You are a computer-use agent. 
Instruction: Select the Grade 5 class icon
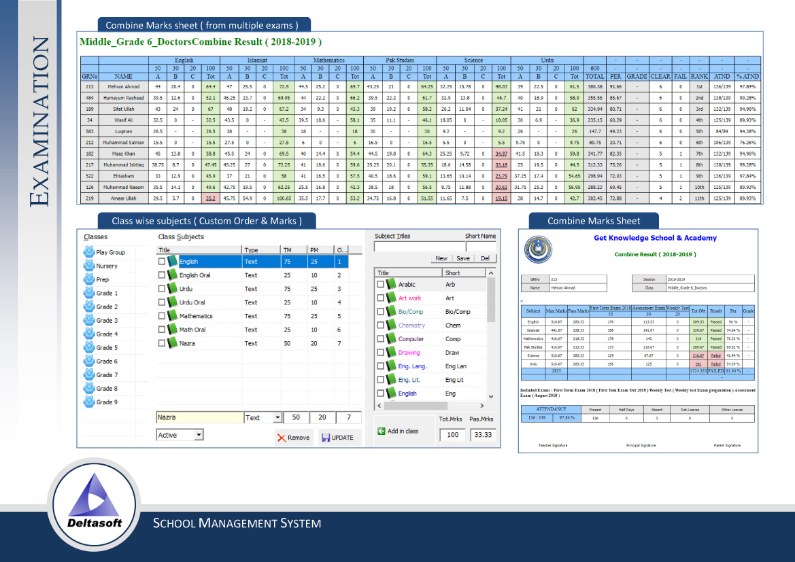[90, 347]
